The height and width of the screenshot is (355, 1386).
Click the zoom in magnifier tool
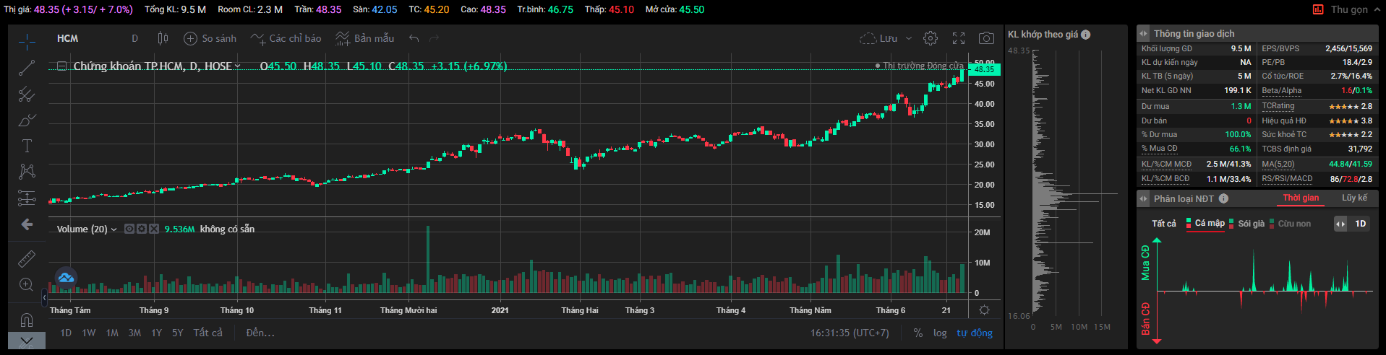[27, 284]
